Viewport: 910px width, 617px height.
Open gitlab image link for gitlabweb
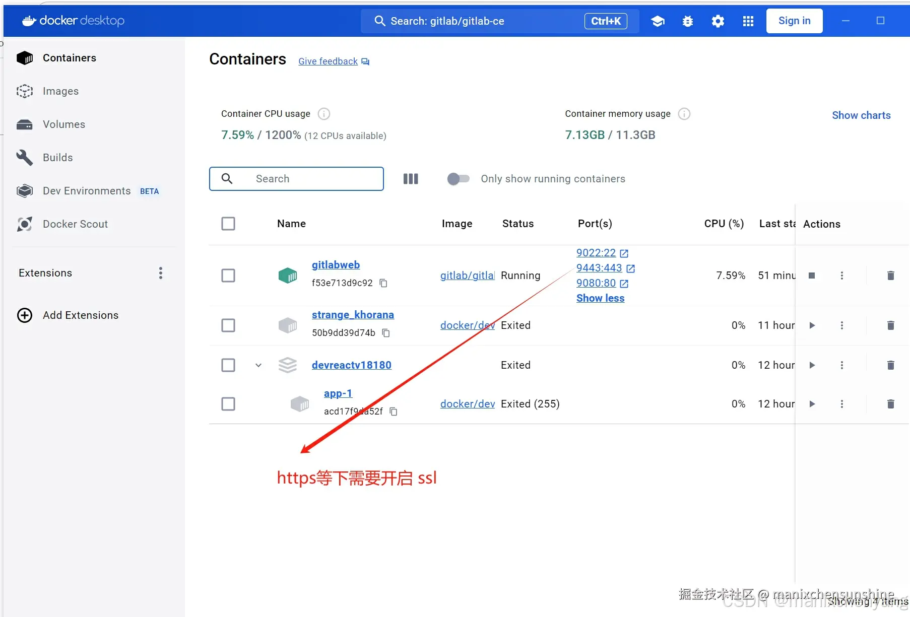pos(468,276)
